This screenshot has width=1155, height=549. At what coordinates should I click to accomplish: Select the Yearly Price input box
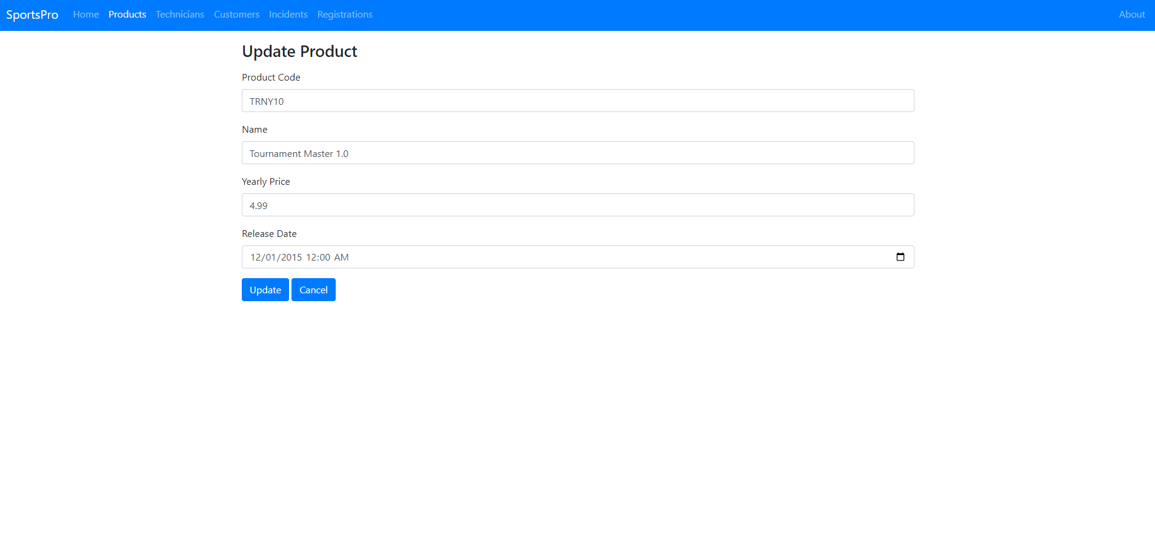tap(577, 205)
